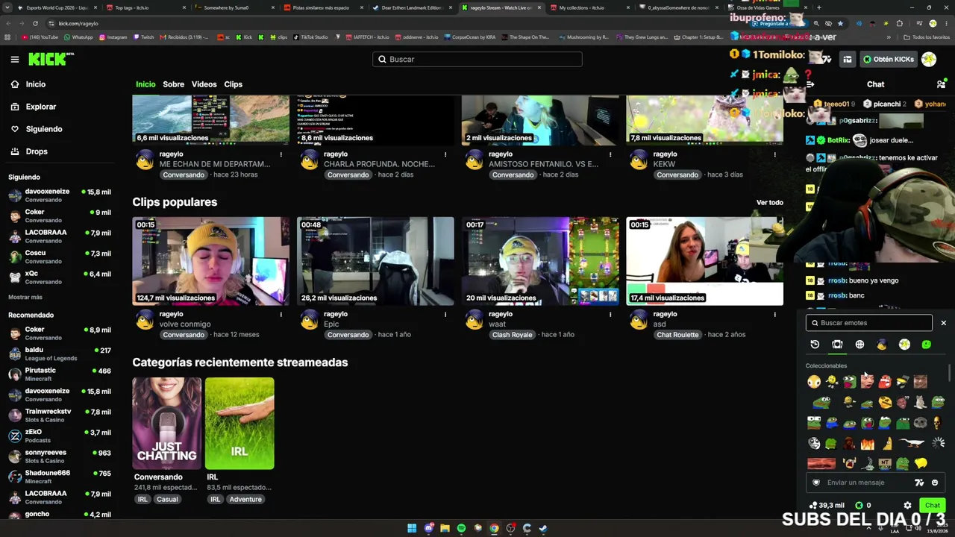Open the user profile avatar menu
Screen dimensions: 955x537
[x=929, y=59]
